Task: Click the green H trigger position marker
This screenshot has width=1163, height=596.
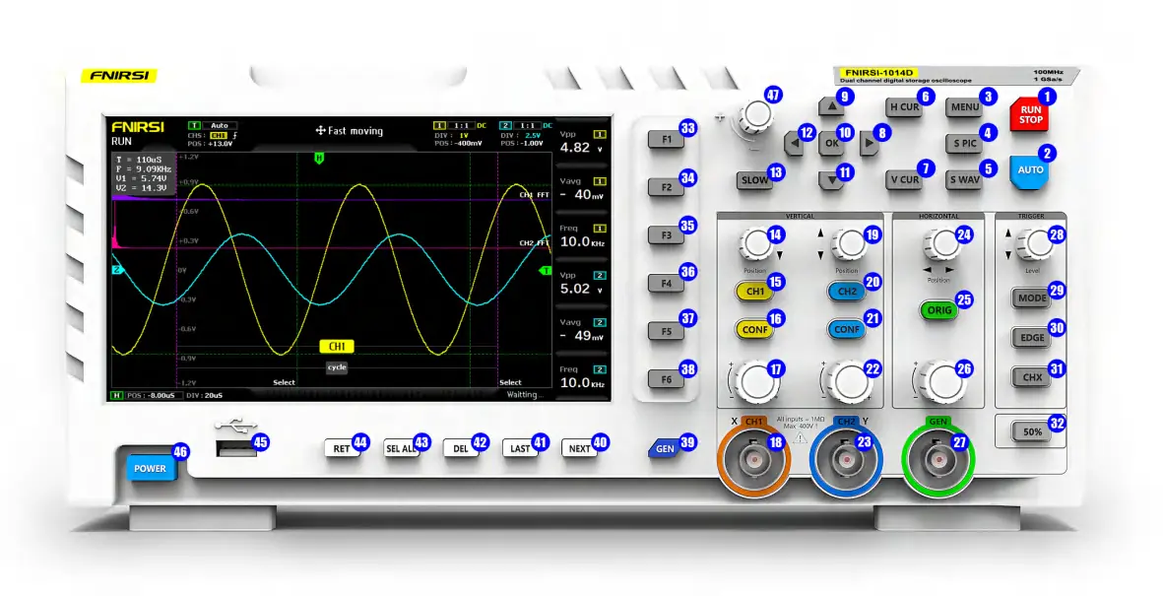Action: pos(319,158)
